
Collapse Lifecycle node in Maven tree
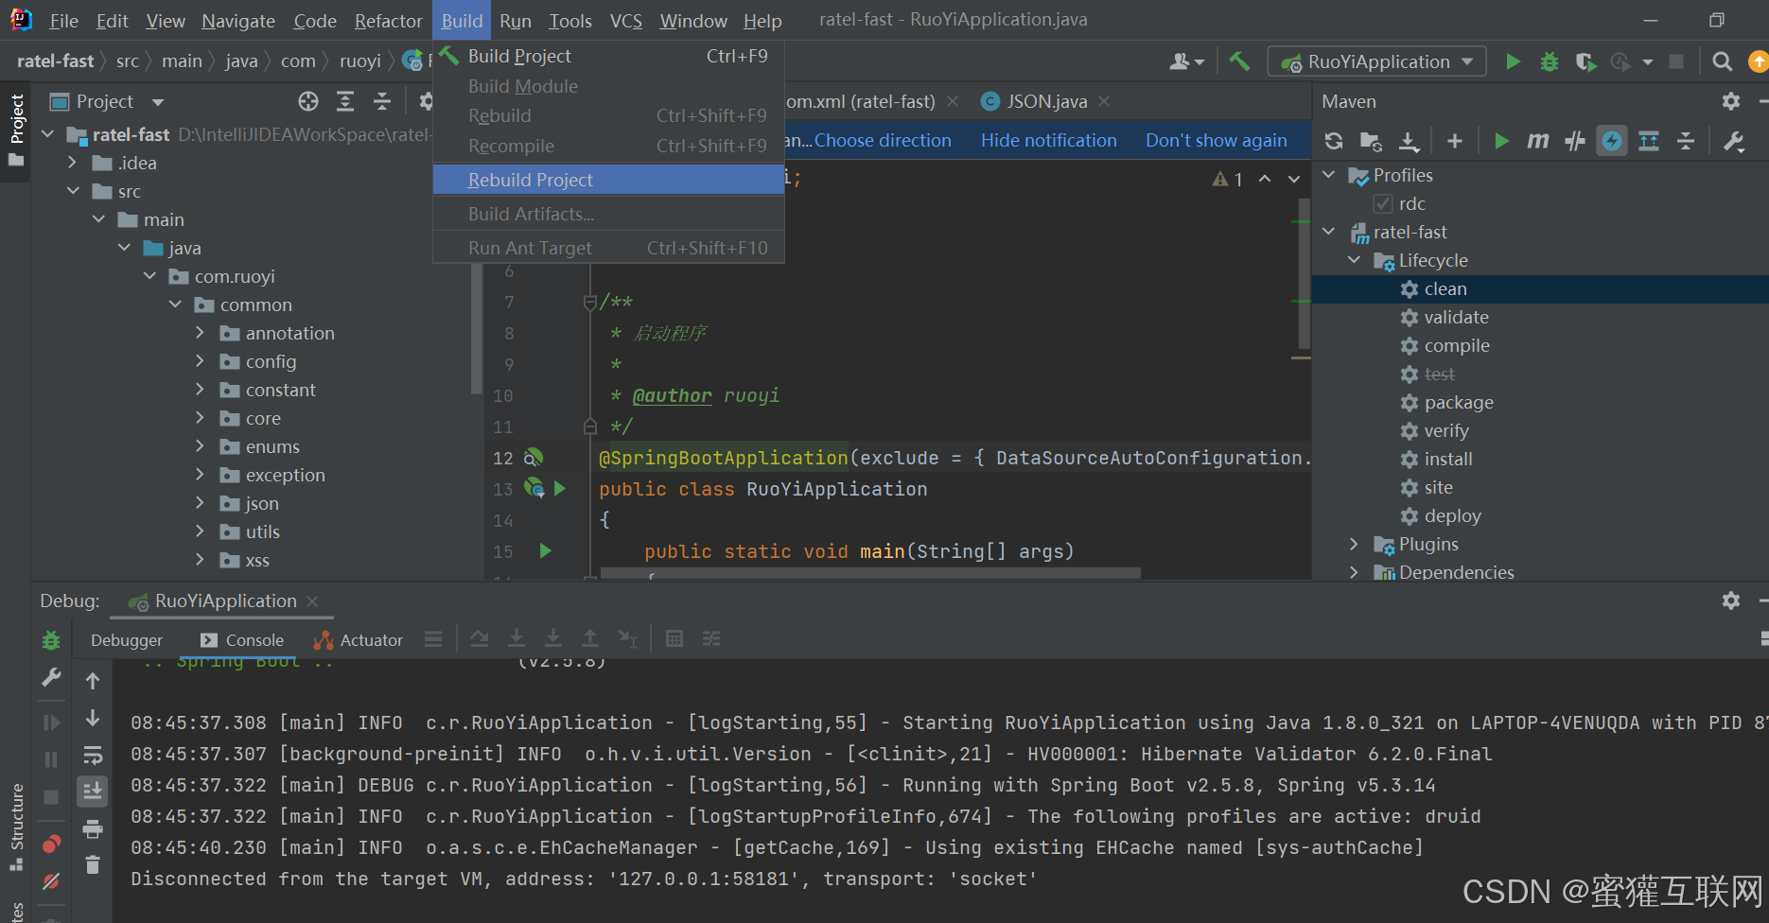click(1355, 260)
